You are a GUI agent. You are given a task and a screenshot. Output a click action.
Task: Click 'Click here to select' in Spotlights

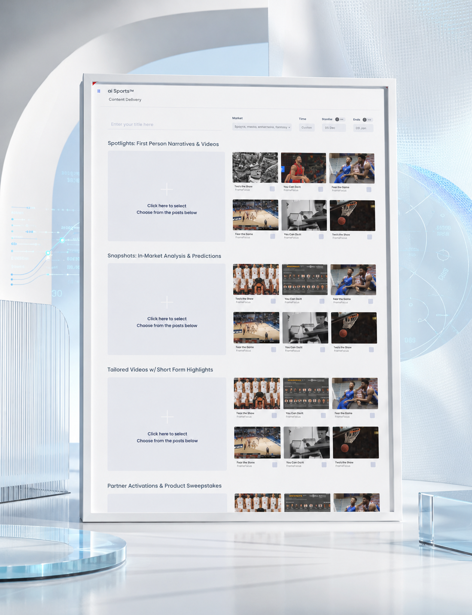point(167,206)
